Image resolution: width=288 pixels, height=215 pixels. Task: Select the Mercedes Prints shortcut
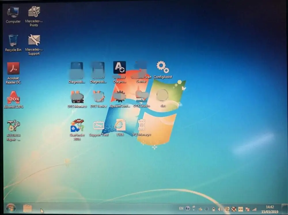point(34,16)
